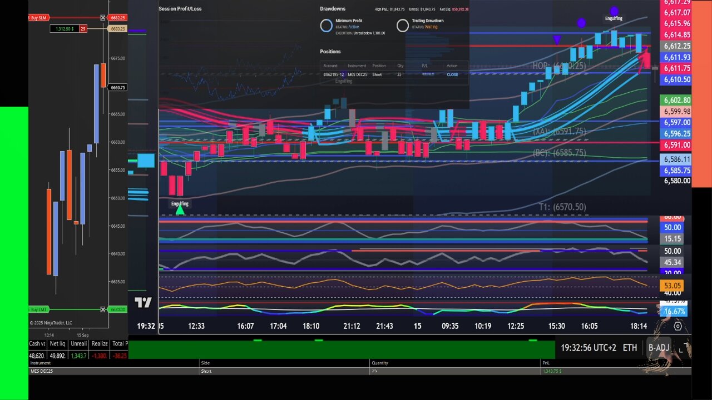Click the 1,312.50 $ position PnL marker
Image resolution: width=712 pixels, height=400 pixels.
[64, 28]
